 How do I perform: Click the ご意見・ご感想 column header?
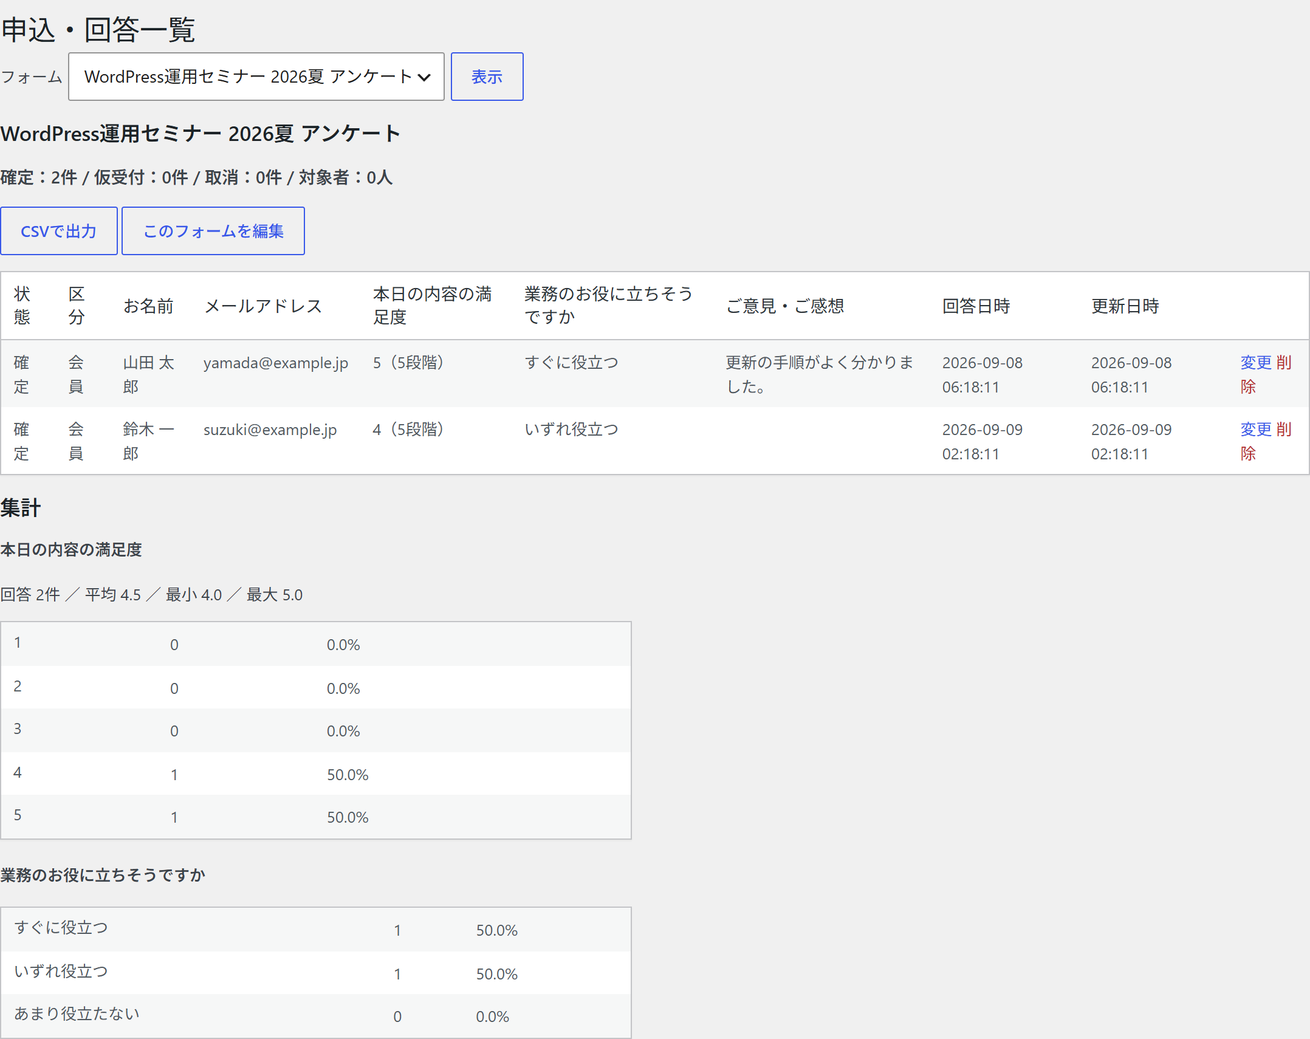tap(785, 306)
